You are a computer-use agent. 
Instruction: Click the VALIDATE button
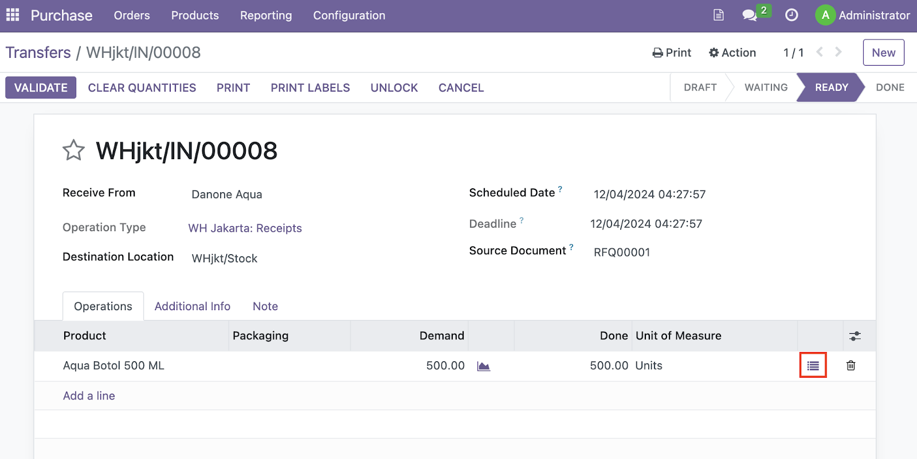point(41,88)
